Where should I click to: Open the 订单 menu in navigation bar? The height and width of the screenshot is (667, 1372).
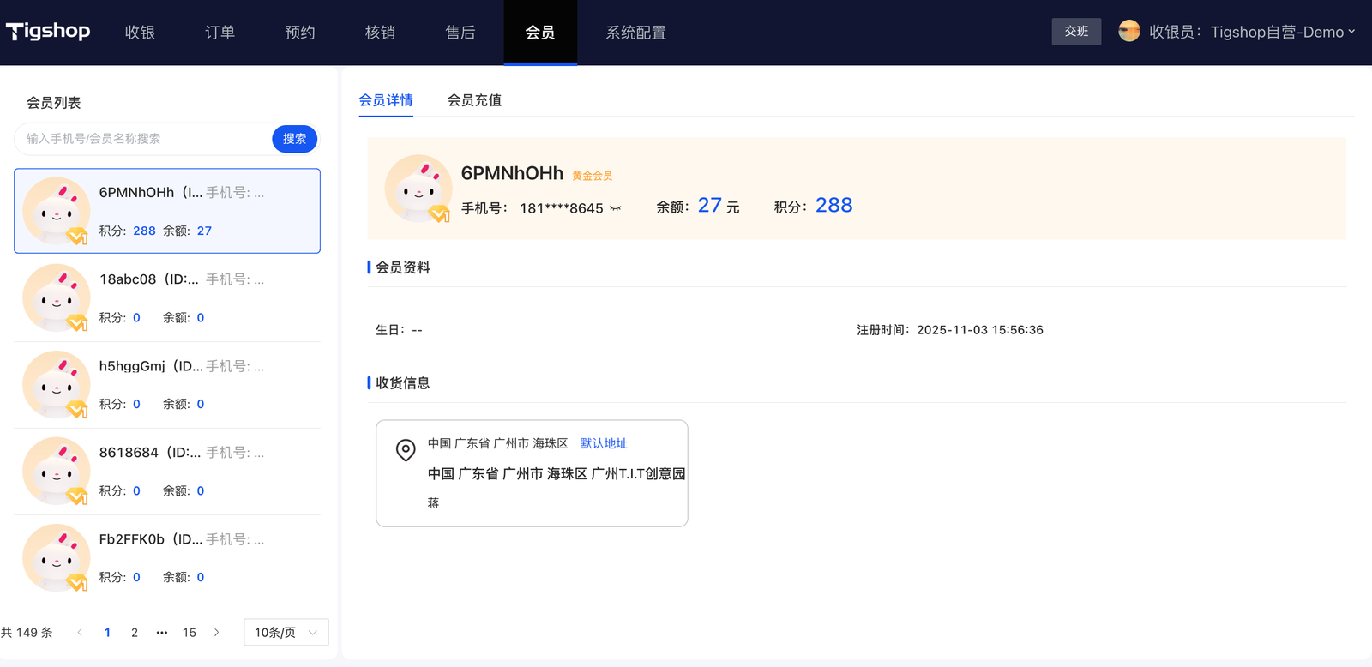click(x=220, y=33)
